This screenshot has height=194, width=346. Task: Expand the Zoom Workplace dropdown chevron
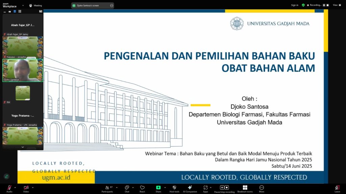pyautogui.click(x=23, y=5)
